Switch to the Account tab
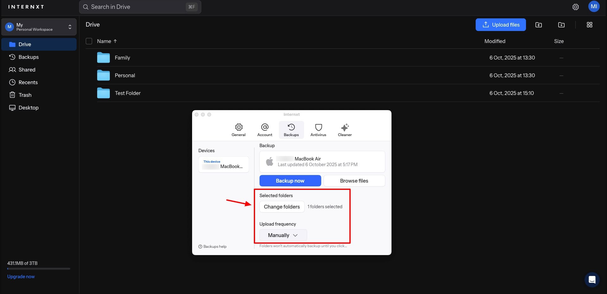Image resolution: width=607 pixels, height=294 pixels. [x=265, y=130]
